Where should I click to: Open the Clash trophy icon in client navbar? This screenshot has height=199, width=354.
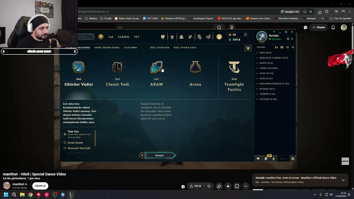click(172, 37)
